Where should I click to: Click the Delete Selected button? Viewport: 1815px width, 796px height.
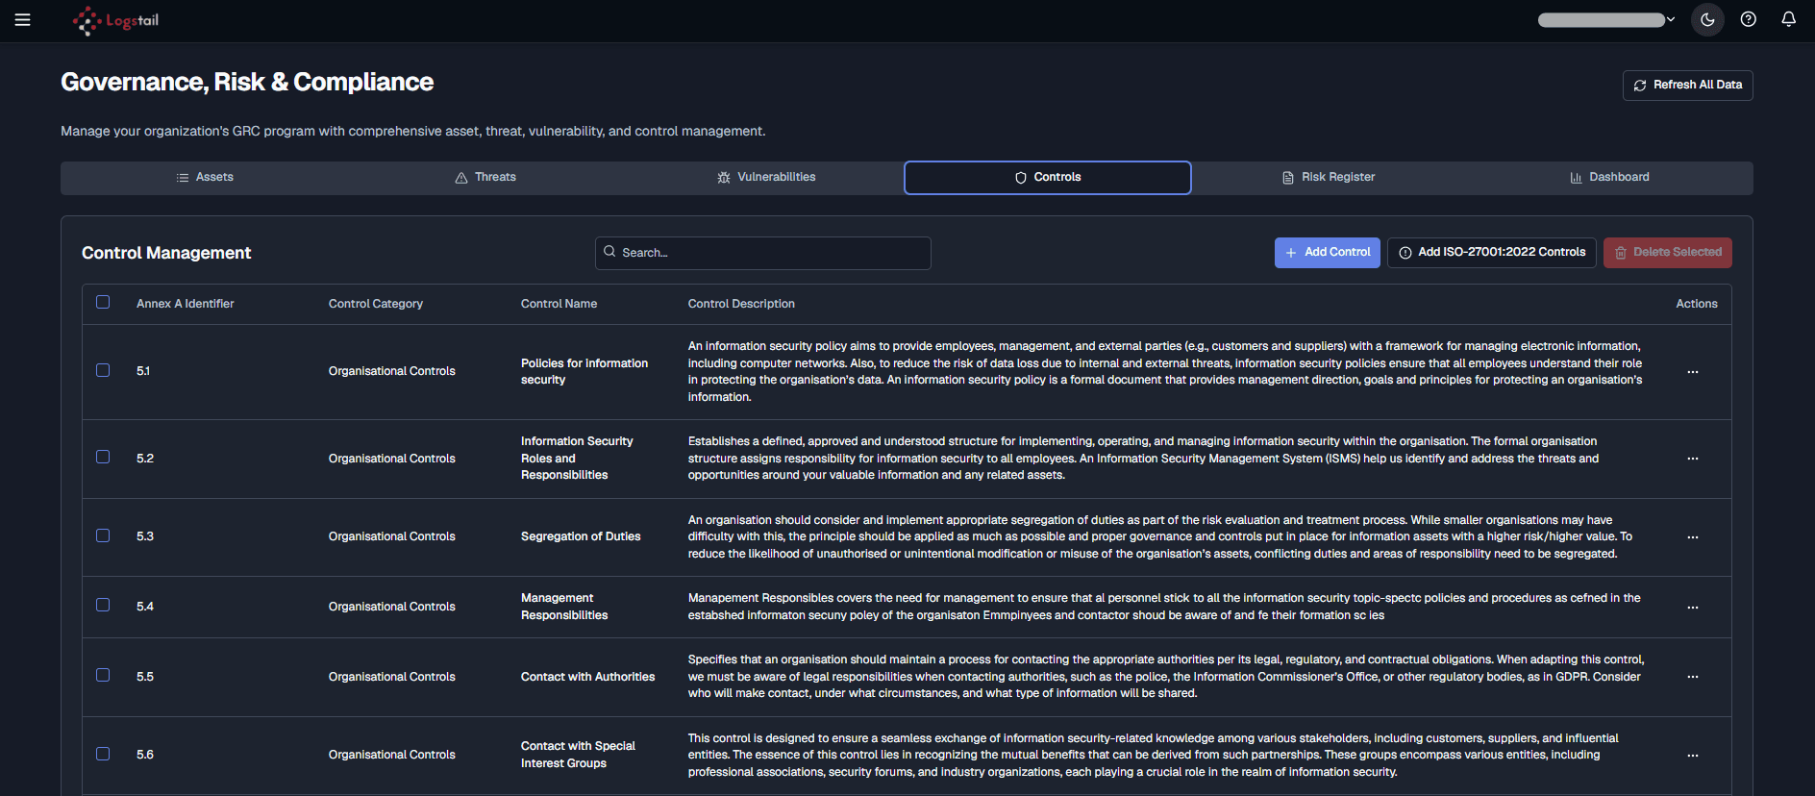click(x=1668, y=253)
